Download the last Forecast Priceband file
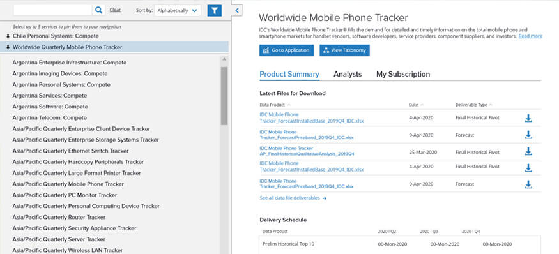The height and width of the screenshot is (254, 559). click(528, 184)
